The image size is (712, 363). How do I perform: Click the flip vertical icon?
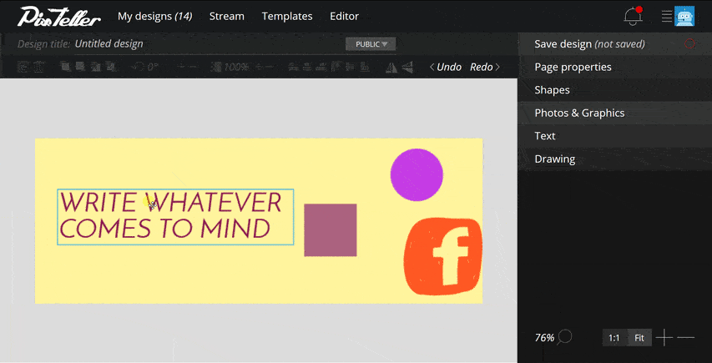tap(407, 68)
